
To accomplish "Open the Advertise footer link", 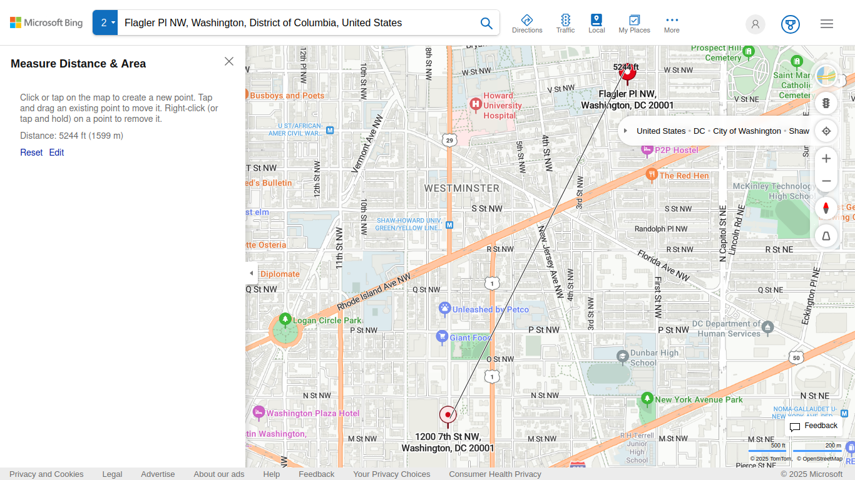I will [x=158, y=474].
